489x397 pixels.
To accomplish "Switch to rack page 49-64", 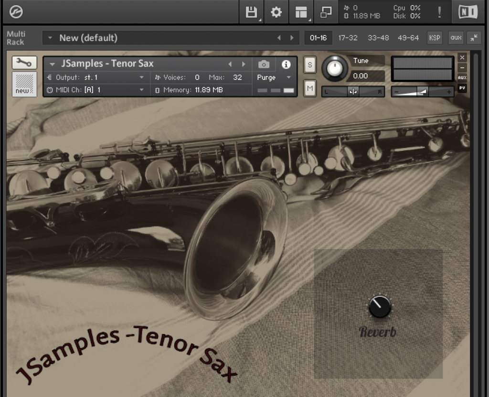I will pyautogui.click(x=408, y=38).
